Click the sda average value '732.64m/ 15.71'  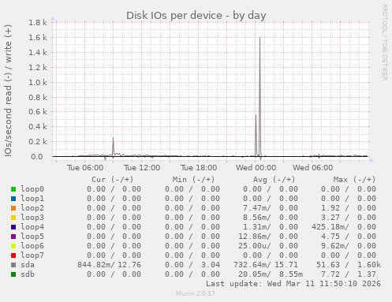coord(266,265)
